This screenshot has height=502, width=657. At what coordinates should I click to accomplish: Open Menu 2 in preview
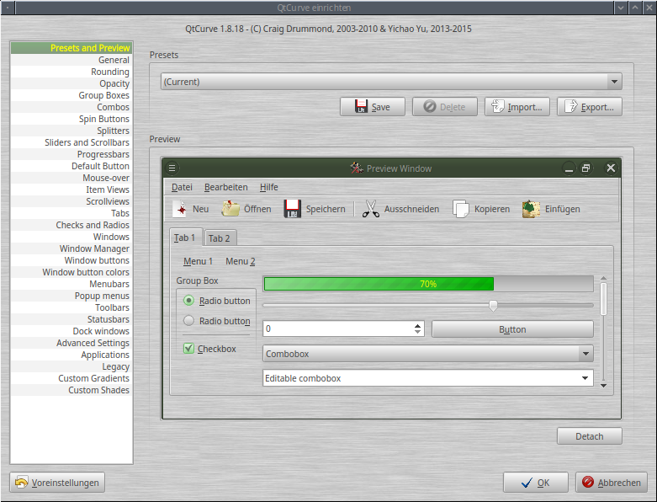241,261
